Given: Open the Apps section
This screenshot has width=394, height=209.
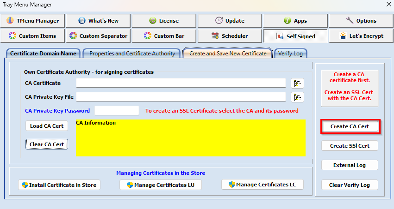Looking at the screenshot, I should click(295, 20).
